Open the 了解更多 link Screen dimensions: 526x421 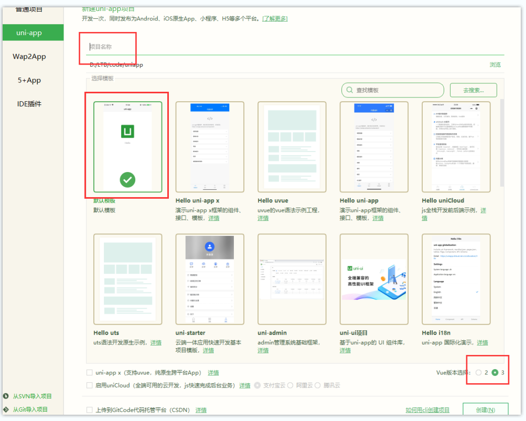pos(275,18)
